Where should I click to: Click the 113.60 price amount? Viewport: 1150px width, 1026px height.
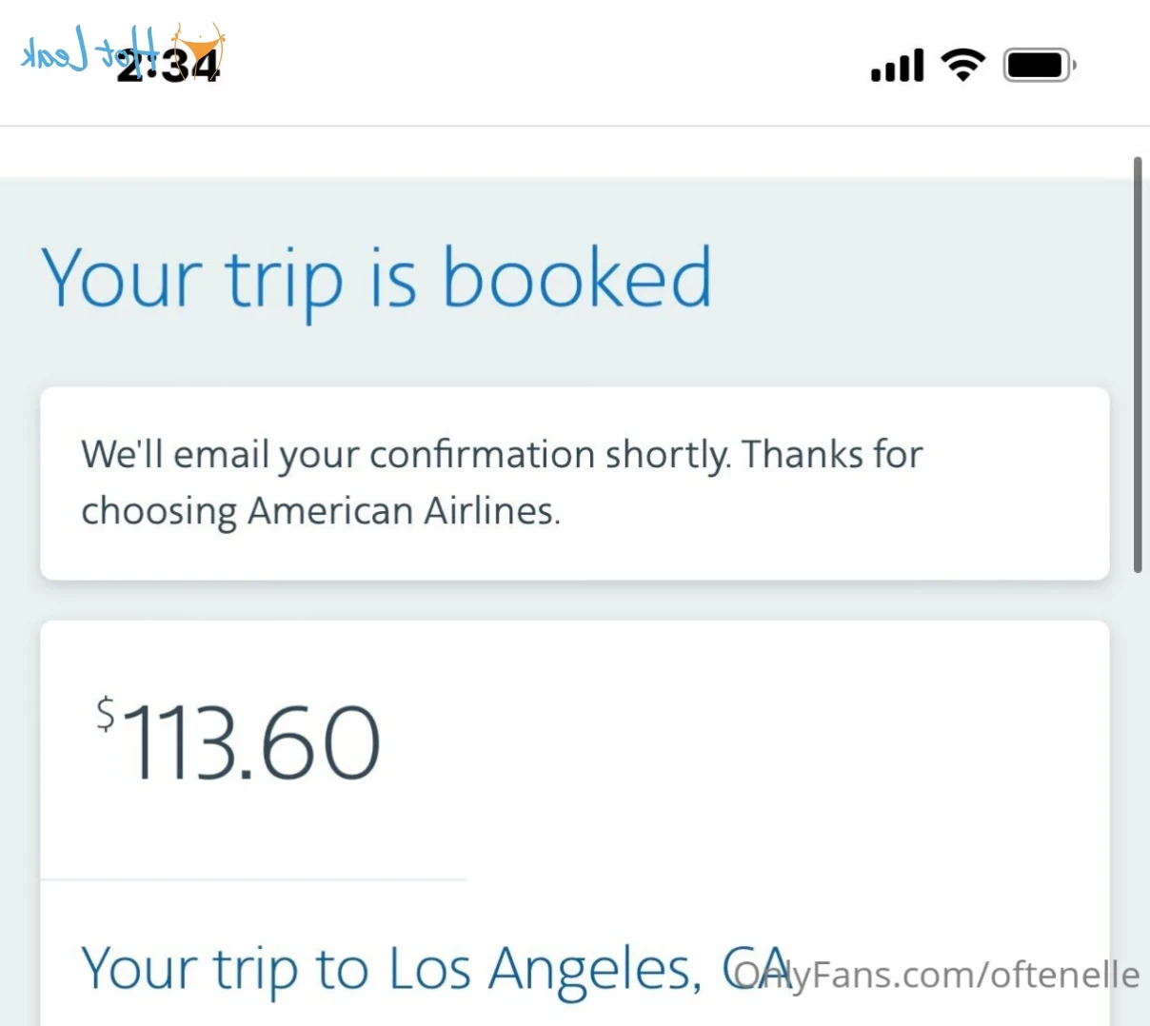click(251, 742)
